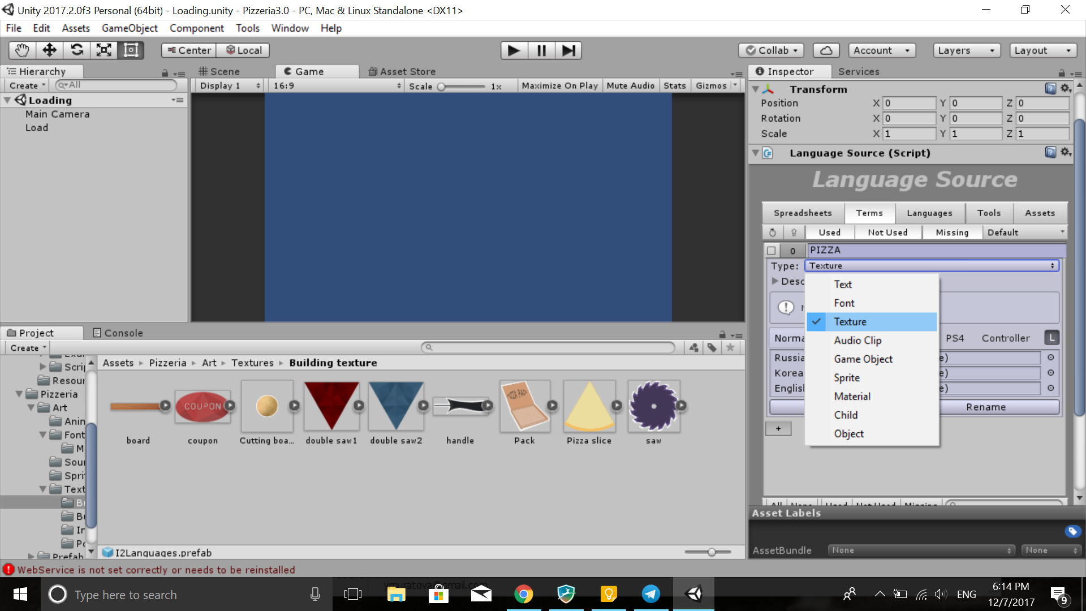
Task: Pause the game preview
Action: (541, 50)
